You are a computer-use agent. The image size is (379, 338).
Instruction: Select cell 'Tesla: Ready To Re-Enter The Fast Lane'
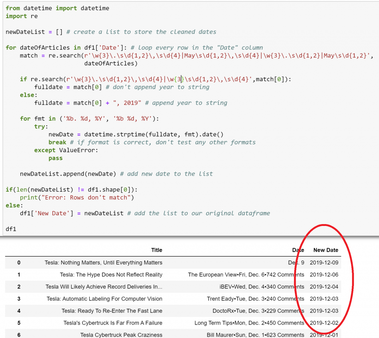tap(112, 311)
